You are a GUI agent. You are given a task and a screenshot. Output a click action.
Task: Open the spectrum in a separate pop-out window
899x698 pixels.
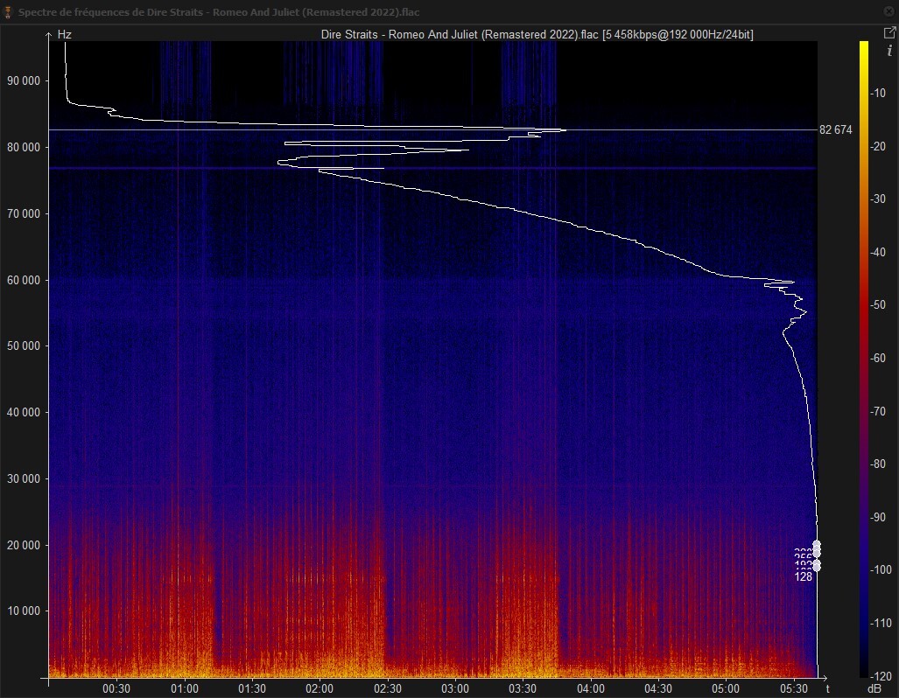pyautogui.click(x=889, y=33)
